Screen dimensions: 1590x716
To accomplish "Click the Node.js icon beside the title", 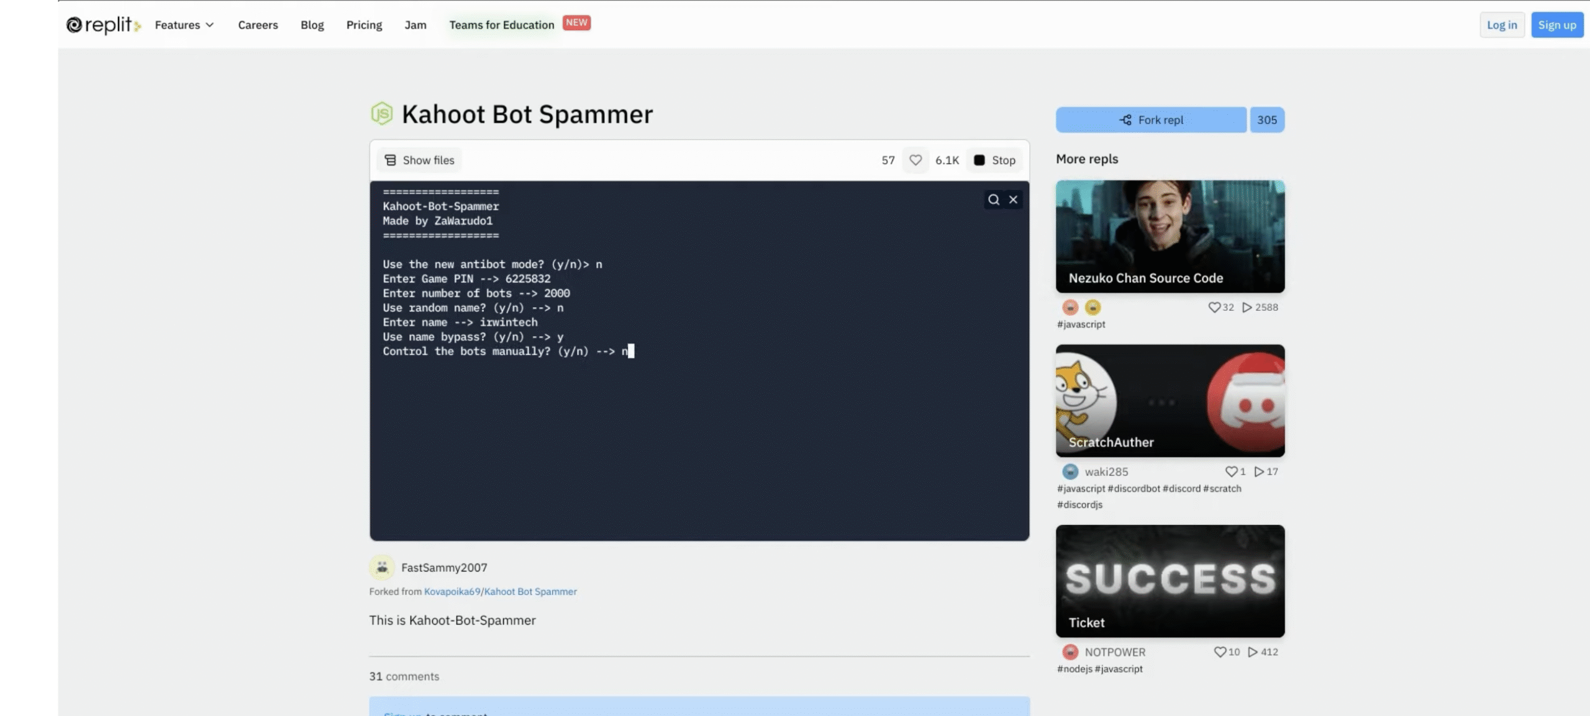I will (382, 114).
